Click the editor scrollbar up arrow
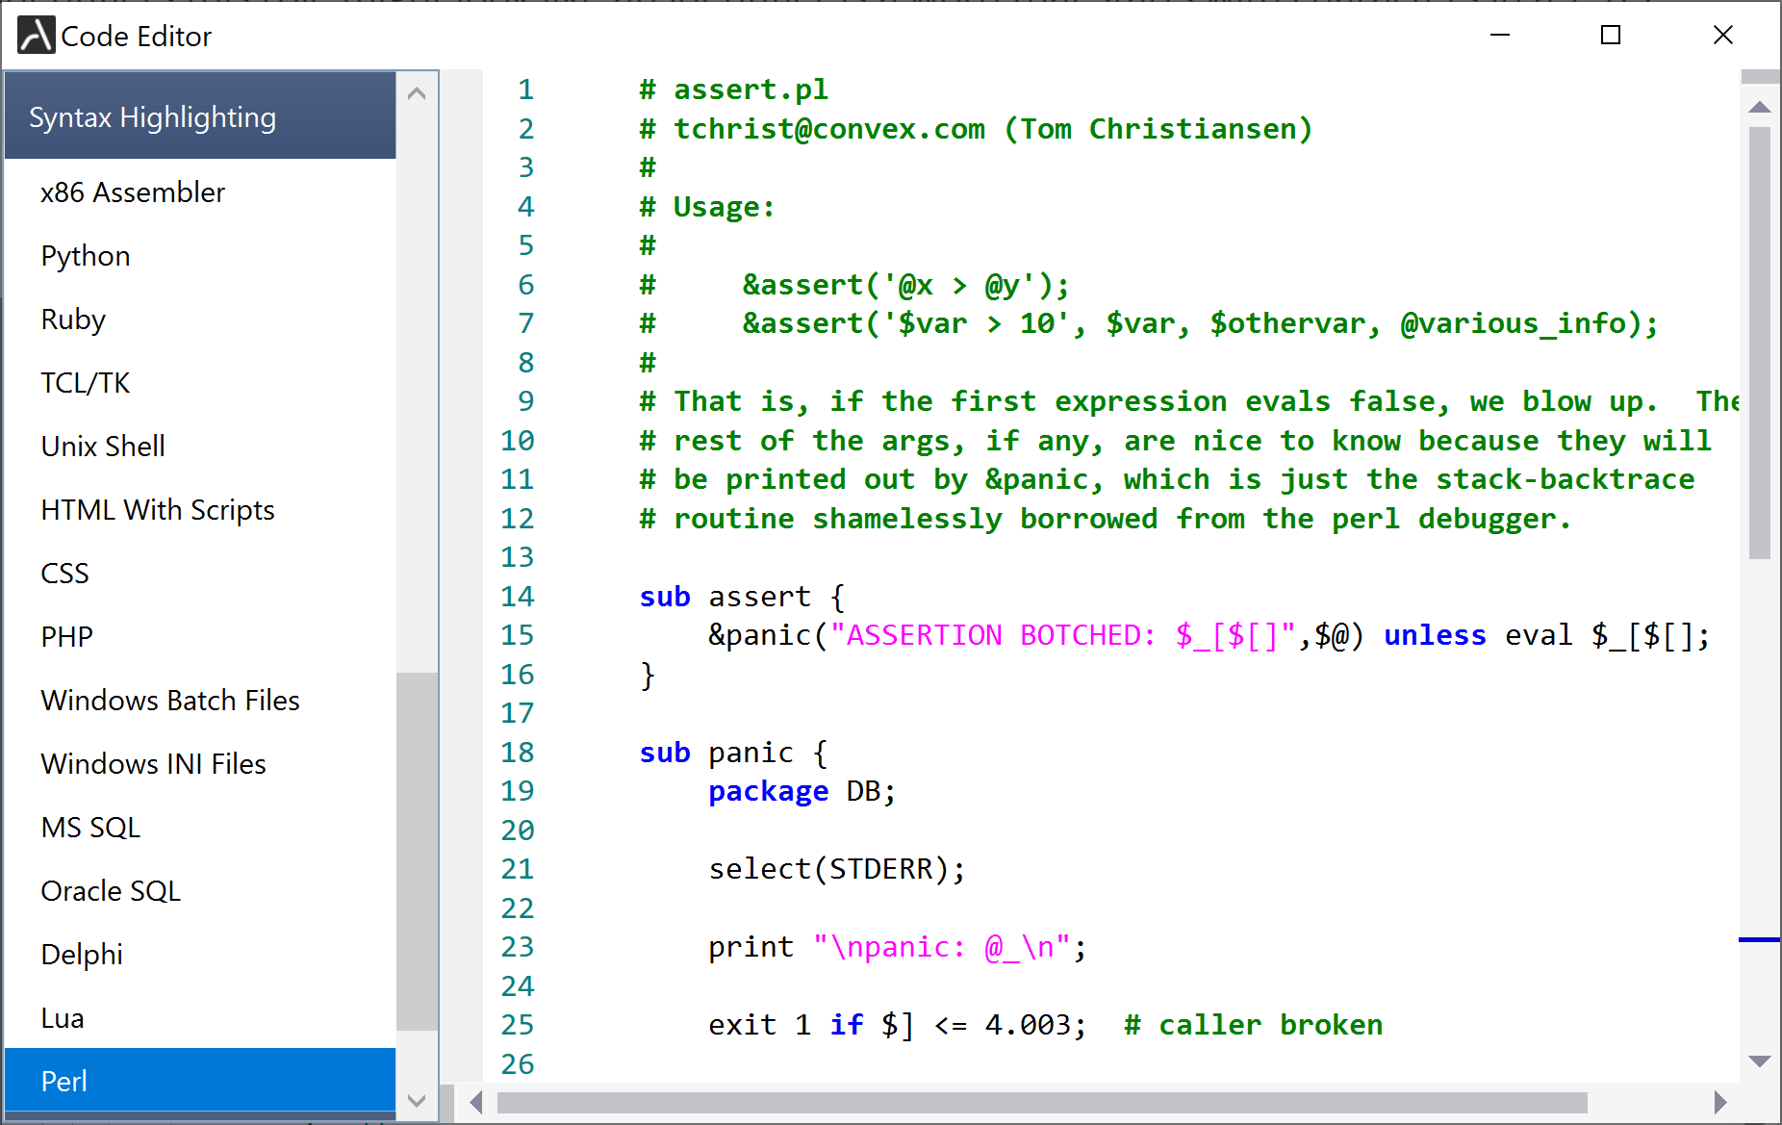Screen dimensions: 1782x1125 coord(1760,106)
